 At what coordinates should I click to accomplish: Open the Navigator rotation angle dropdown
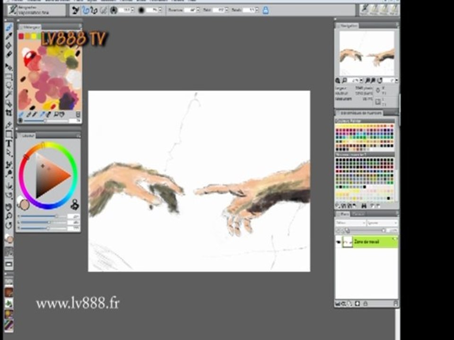click(x=396, y=80)
